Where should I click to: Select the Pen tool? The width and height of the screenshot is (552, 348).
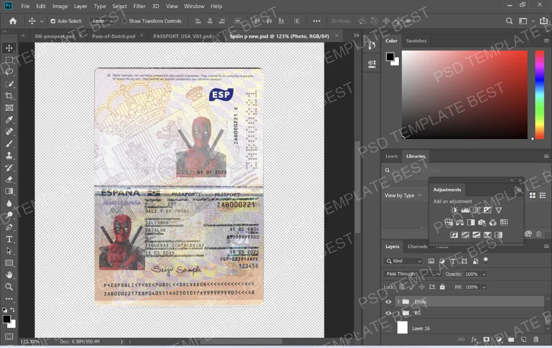[x=9, y=227]
